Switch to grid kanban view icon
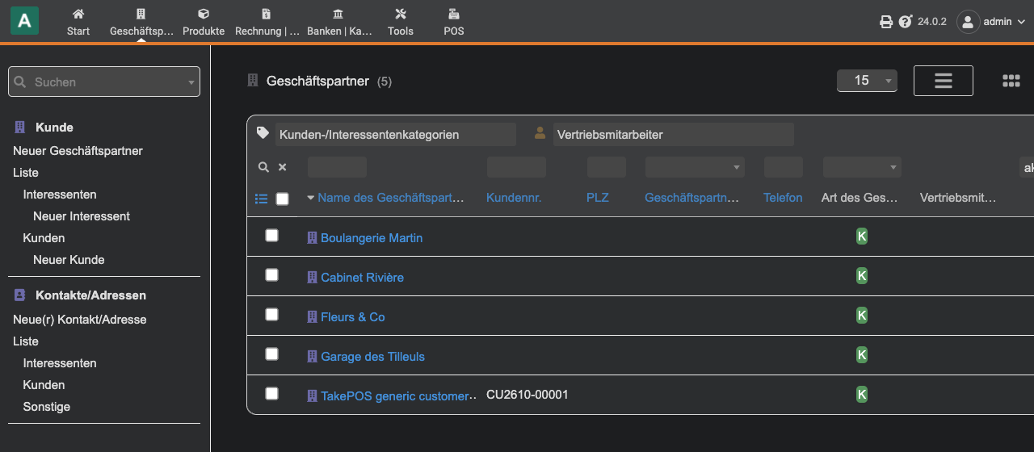The height and width of the screenshot is (452, 1034). click(x=1011, y=81)
